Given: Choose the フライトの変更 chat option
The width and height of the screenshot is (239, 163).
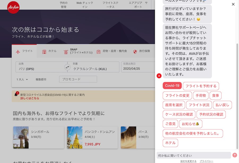Looking at the screenshot, I should click(x=177, y=95).
